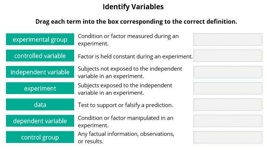Viewport: 267px width, 150px height.
Task: Pick the 'experiment' term tile
Action: (x=40, y=88)
